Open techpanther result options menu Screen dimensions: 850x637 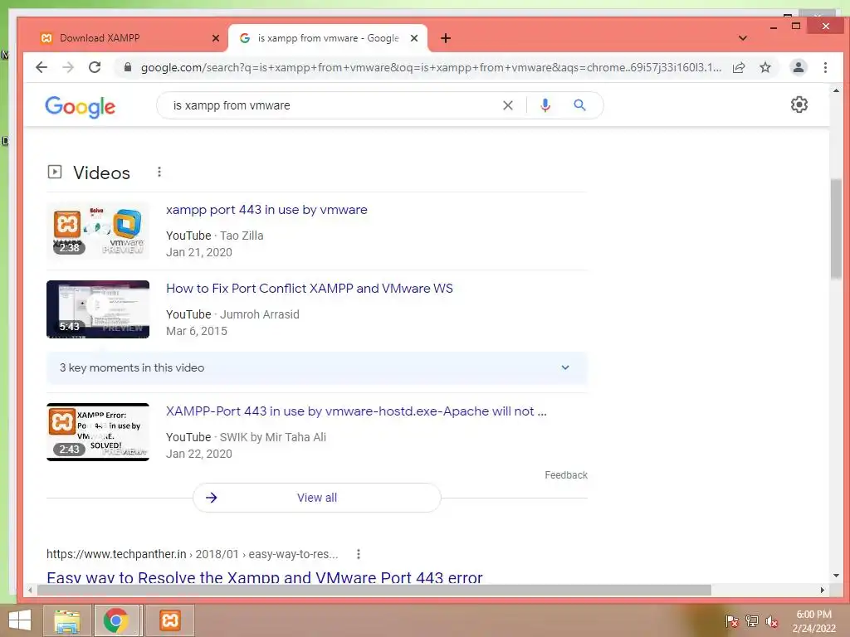[x=359, y=553]
